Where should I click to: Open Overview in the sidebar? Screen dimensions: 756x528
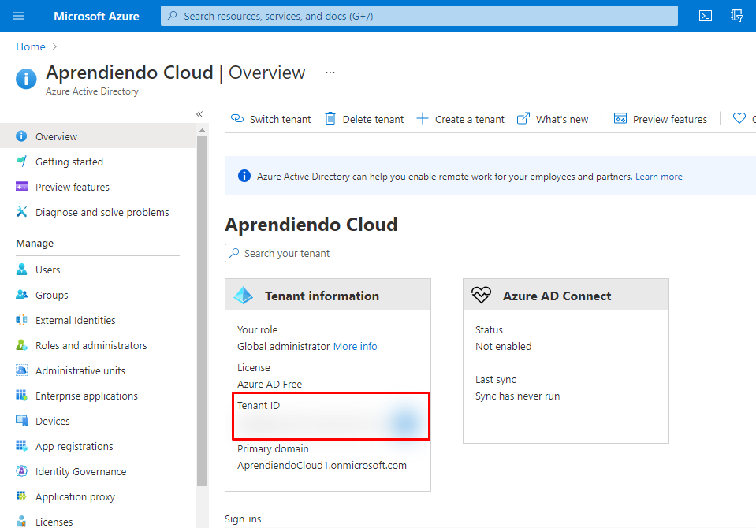[98, 136]
